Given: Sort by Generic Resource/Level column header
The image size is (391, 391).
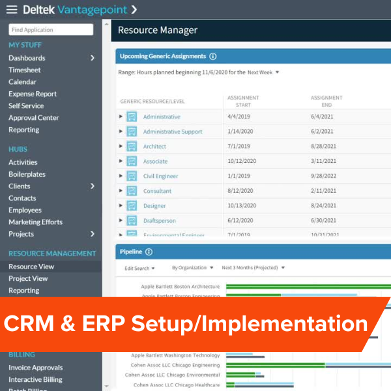Looking at the screenshot, I should tap(152, 102).
